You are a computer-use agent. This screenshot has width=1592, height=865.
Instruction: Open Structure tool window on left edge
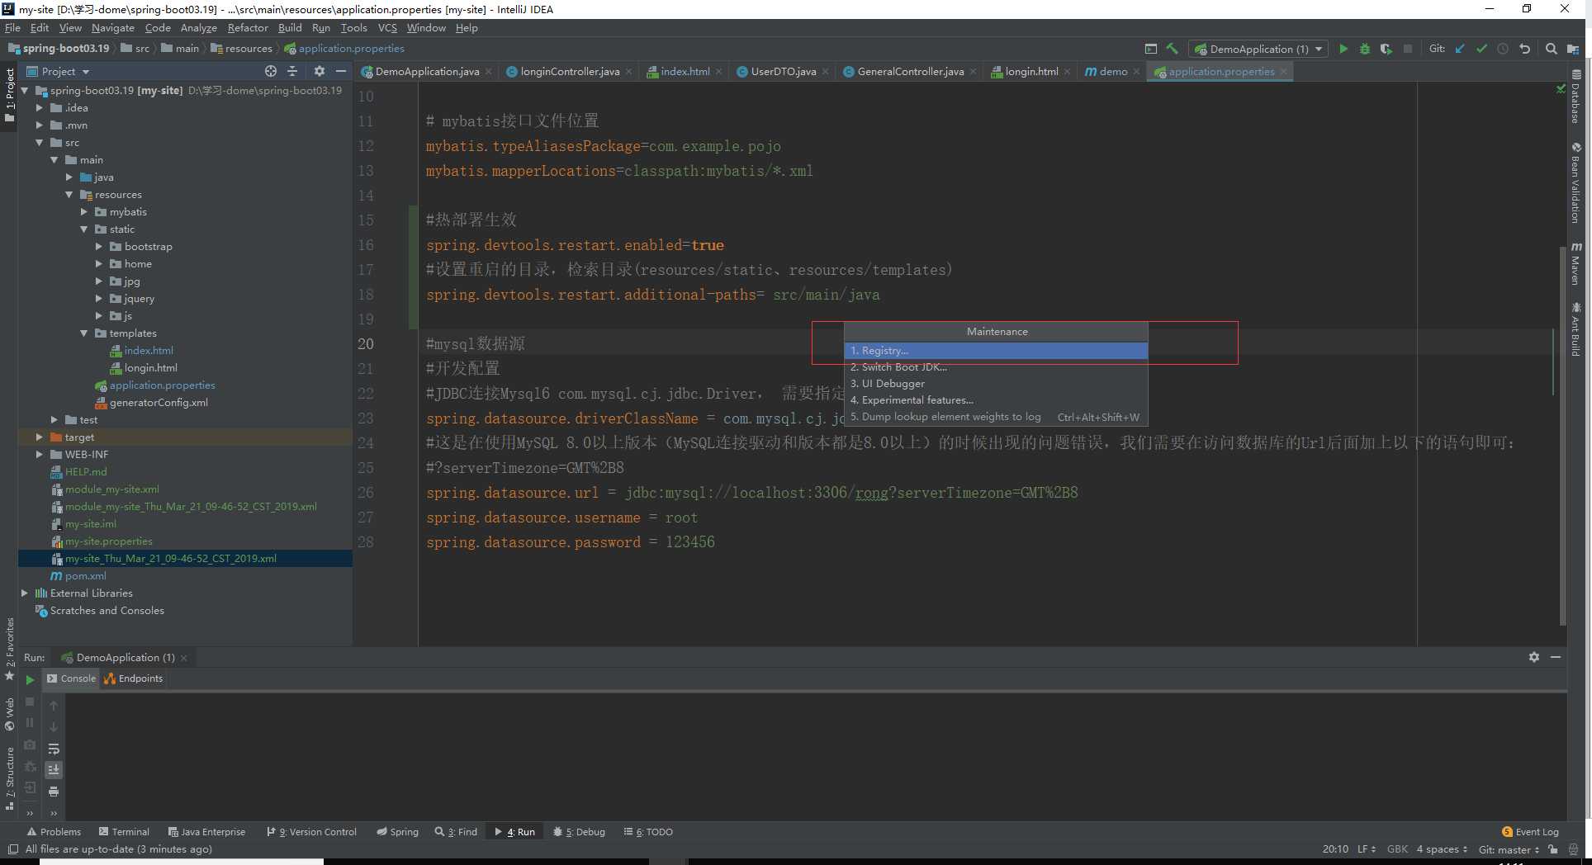click(x=10, y=778)
